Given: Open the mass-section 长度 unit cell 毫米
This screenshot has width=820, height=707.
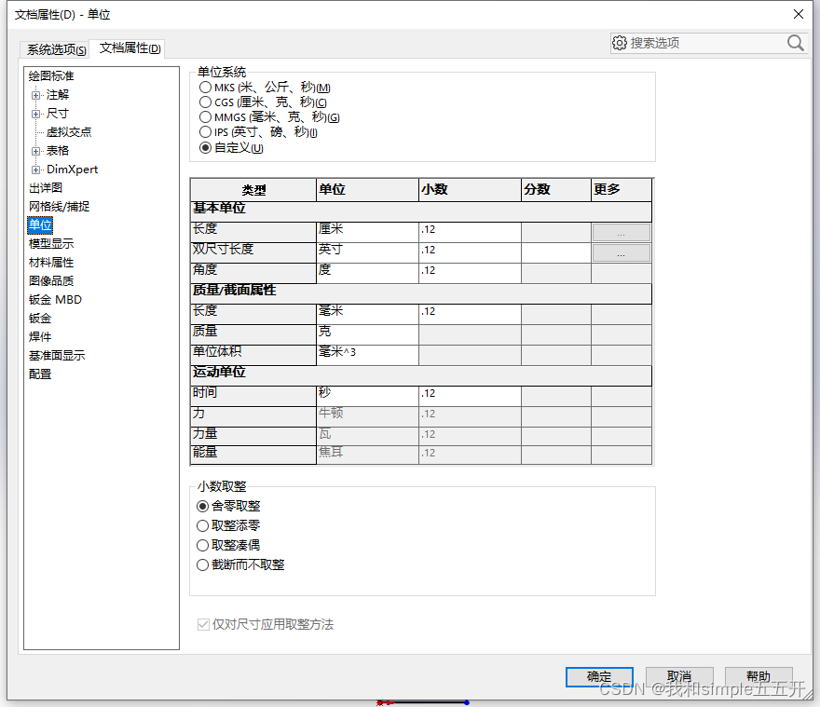Looking at the screenshot, I should [367, 314].
